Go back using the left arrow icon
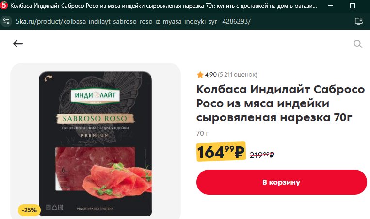Image resolution: width=370 pixels, height=219 pixels. point(18,44)
